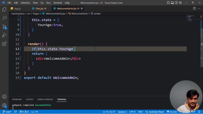Image resolution: width=203 pixels, height=114 pixels.
Task: Close the WelcomeAdmin.jsx tab
Action: pyautogui.click(x=82, y=9)
